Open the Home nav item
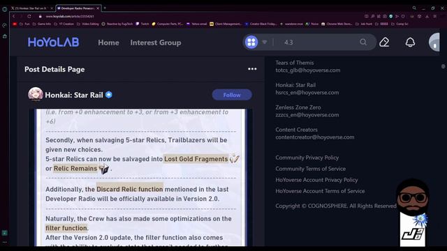This screenshot has height=251, width=447. click(x=108, y=43)
